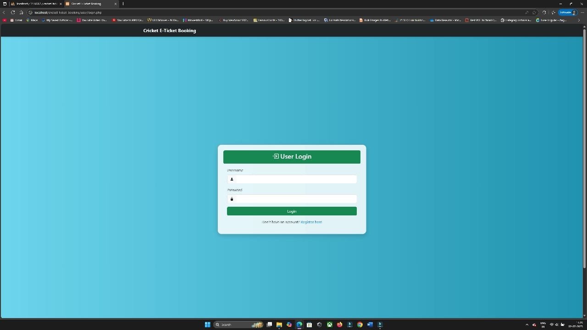Add page to favorites star icon
587x330 pixels.
(x=534, y=12)
